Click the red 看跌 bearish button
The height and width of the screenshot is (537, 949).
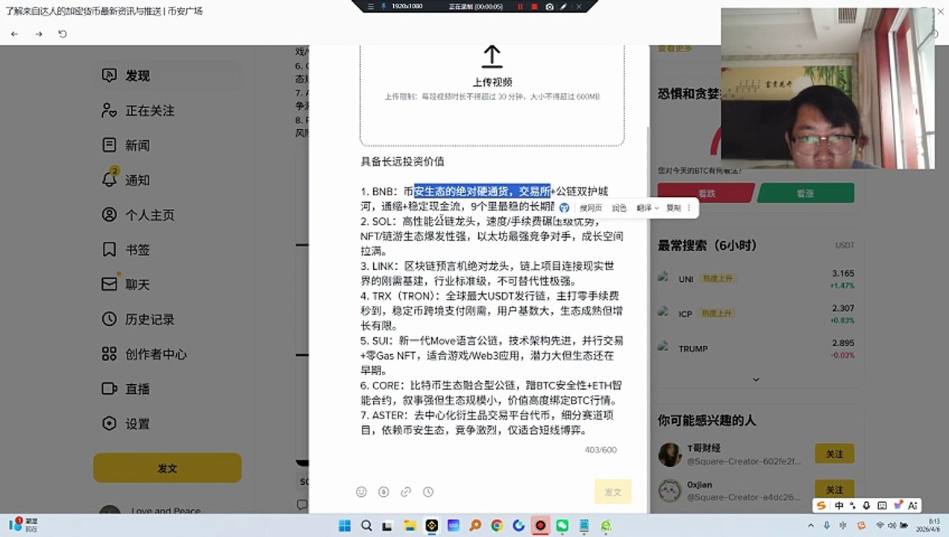[x=705, y=192]
